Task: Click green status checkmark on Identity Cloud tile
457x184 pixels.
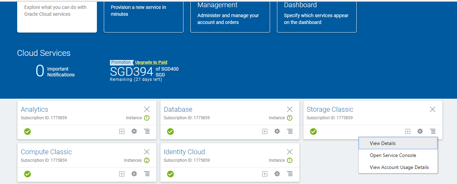Action: point(170,174)
